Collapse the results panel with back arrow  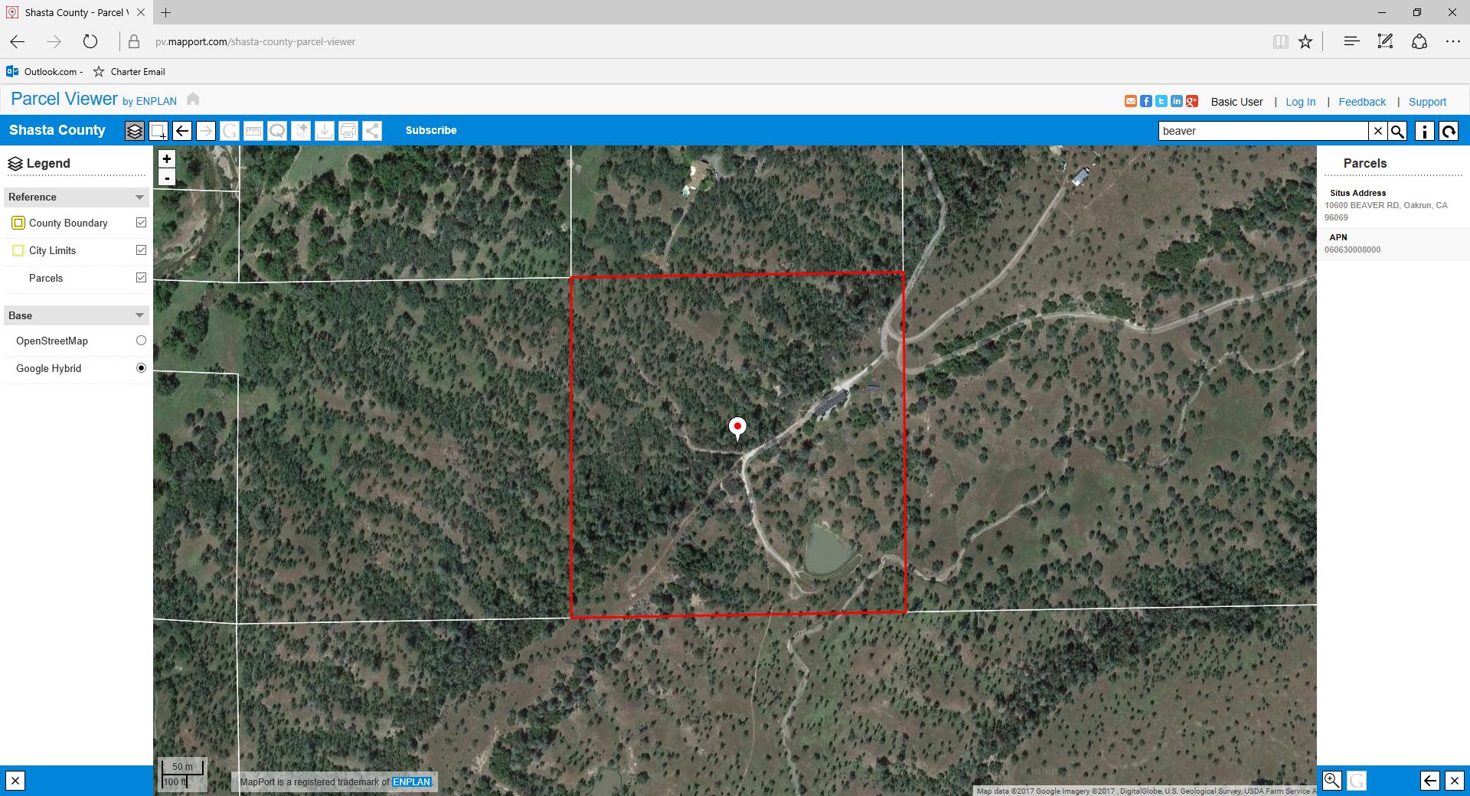point(1430,781)
